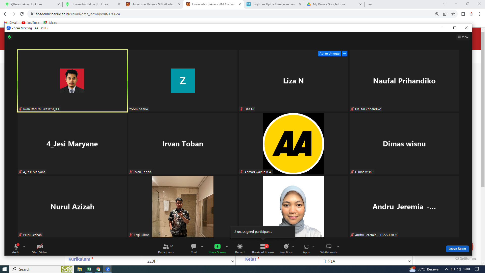
Task: Ask Liza N to unmute
Action: 329,54
